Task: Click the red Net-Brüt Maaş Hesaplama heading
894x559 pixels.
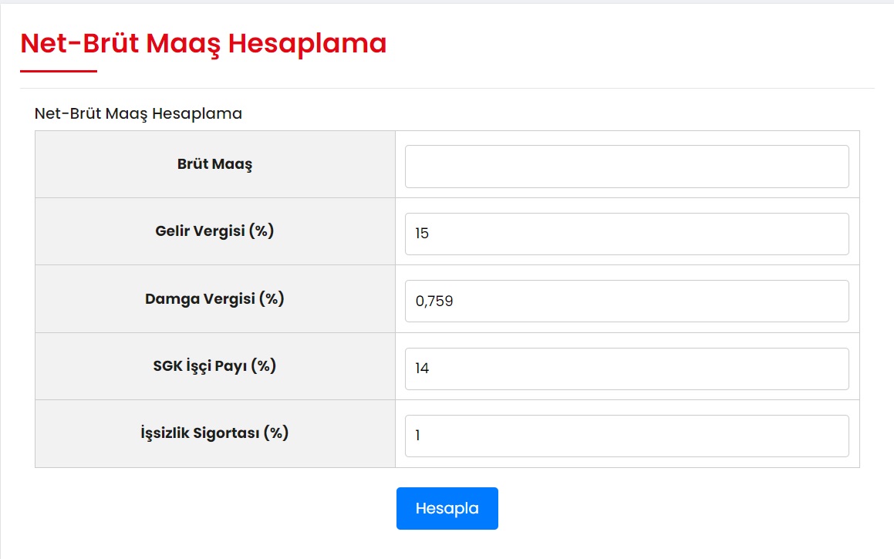Action: click(x=203, y=43)
